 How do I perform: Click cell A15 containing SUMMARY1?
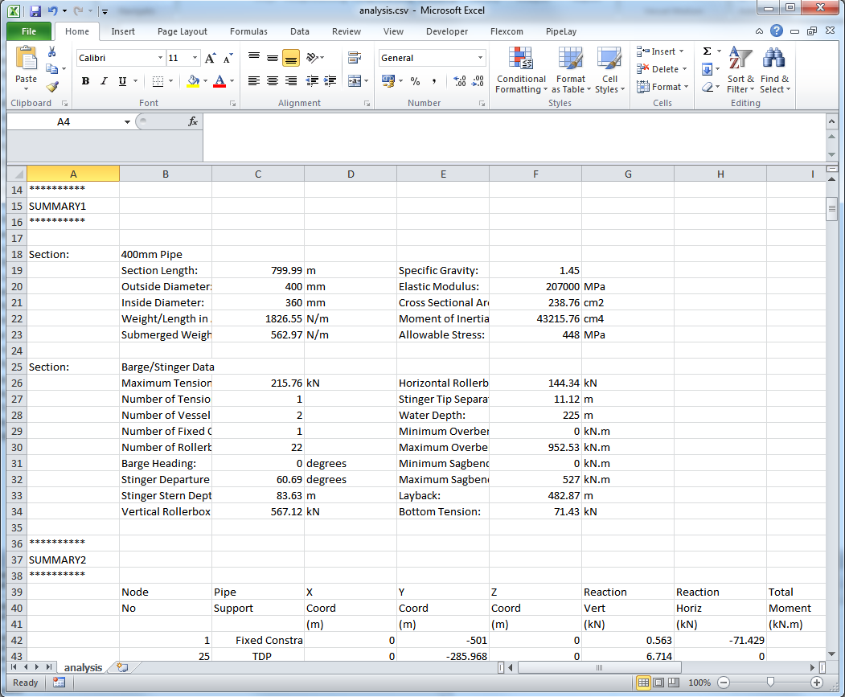click(x=72, y=206)
